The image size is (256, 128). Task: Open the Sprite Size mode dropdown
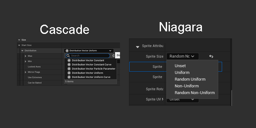click(182, 56)
